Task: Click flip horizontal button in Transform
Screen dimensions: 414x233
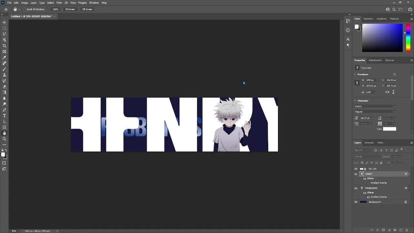Action: click(387, 92)
